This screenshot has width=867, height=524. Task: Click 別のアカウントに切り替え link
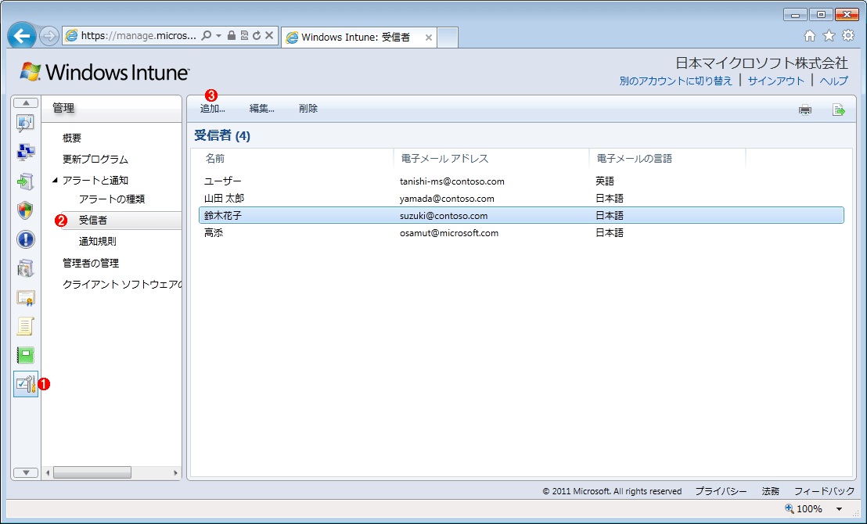click(676, 81)
